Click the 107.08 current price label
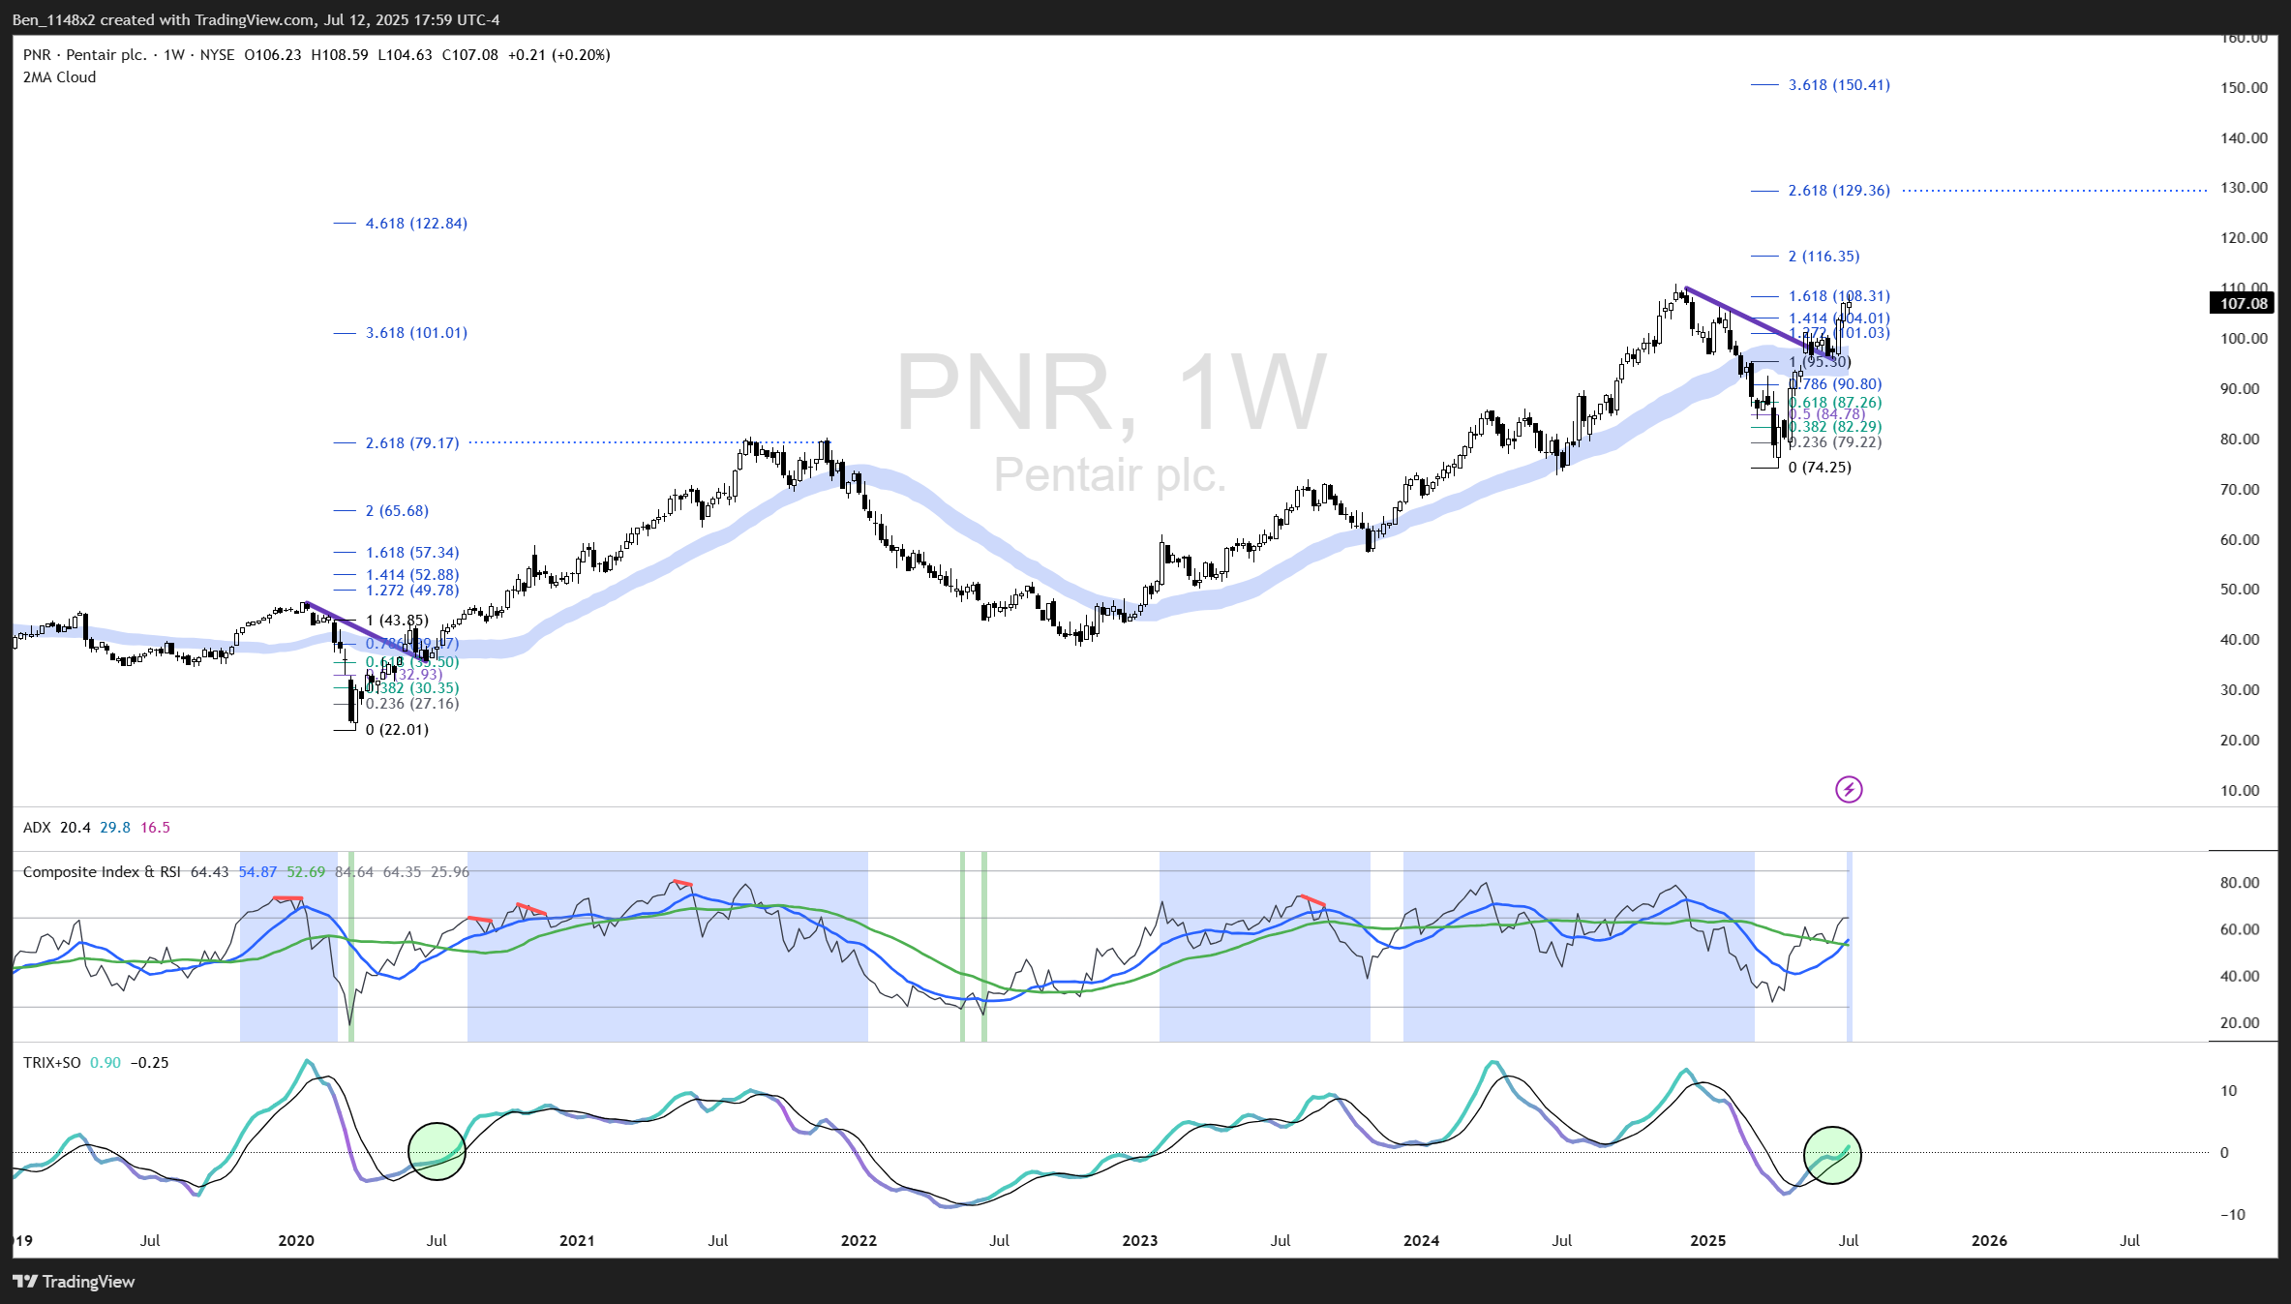 (x=2243, y=304)
